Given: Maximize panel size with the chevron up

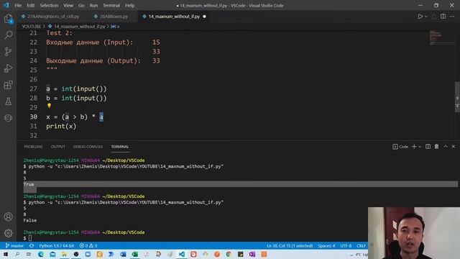Looking at the screenshot, I should pyautogui.click(x=446, y=147).
